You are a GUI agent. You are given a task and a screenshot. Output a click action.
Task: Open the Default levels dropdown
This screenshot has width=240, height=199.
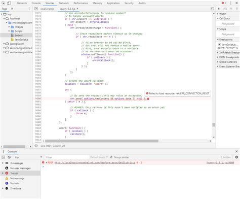[x=99, y=157]
